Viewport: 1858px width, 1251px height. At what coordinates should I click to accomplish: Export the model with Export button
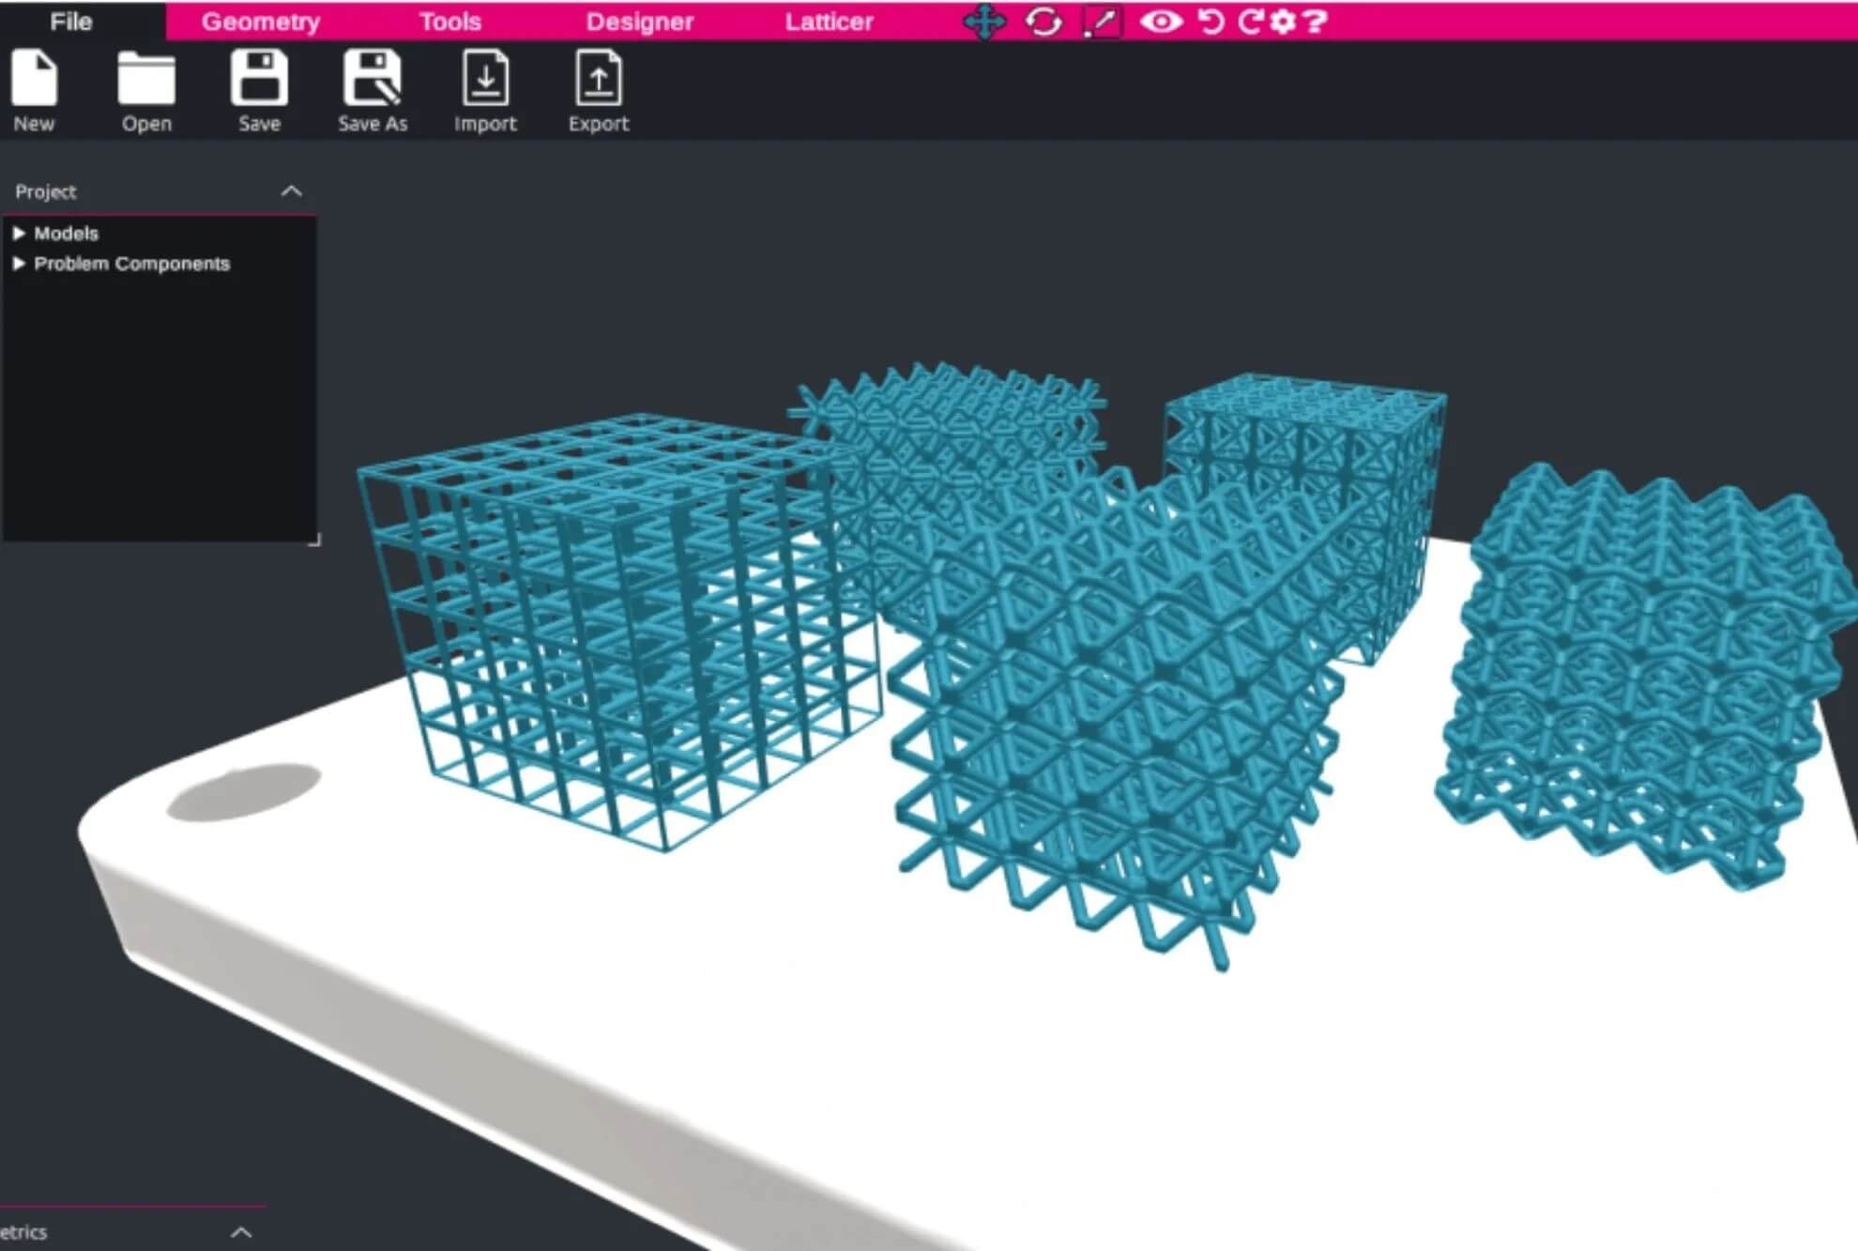[x=599, y=79]
